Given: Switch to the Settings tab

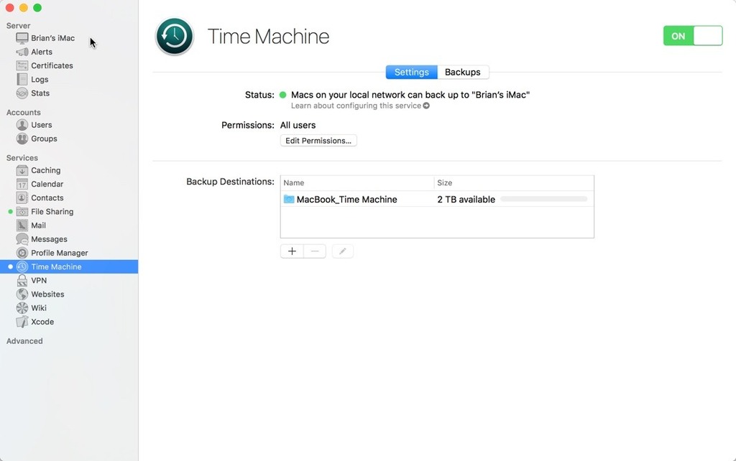Looking at the screenshot, I should (412, 73).
